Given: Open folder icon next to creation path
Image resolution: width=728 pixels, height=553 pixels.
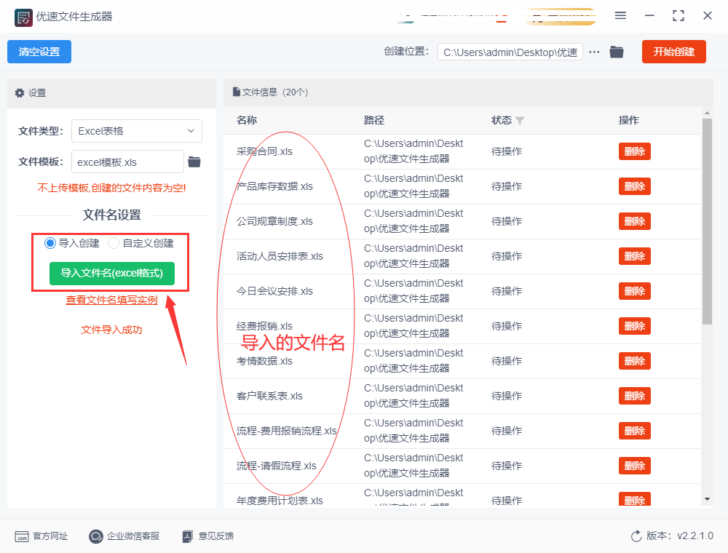Looking at the screenshot, I should pyautogui.click(x=617, y=52).
